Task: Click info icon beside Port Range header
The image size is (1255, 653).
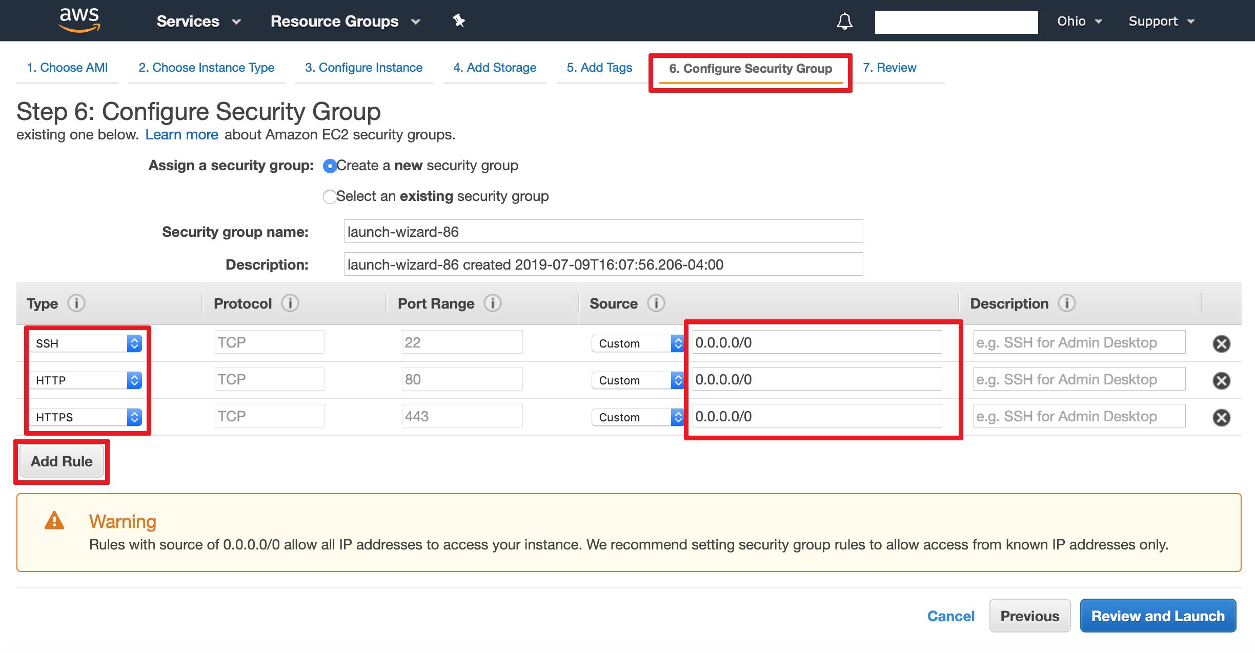Action: pos(493,303)
